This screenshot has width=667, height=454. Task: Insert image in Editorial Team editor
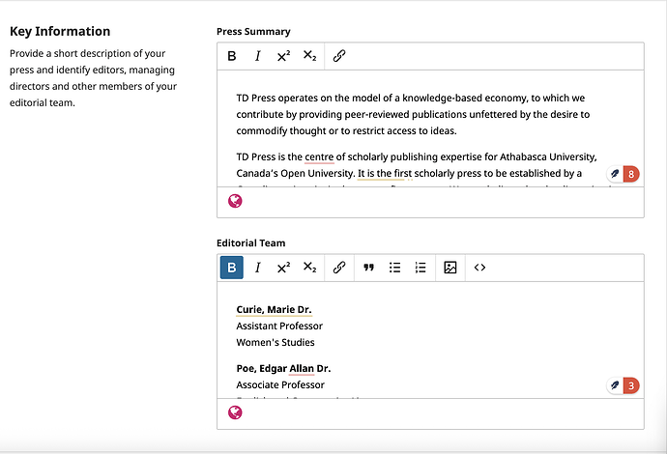coord(450,268)
